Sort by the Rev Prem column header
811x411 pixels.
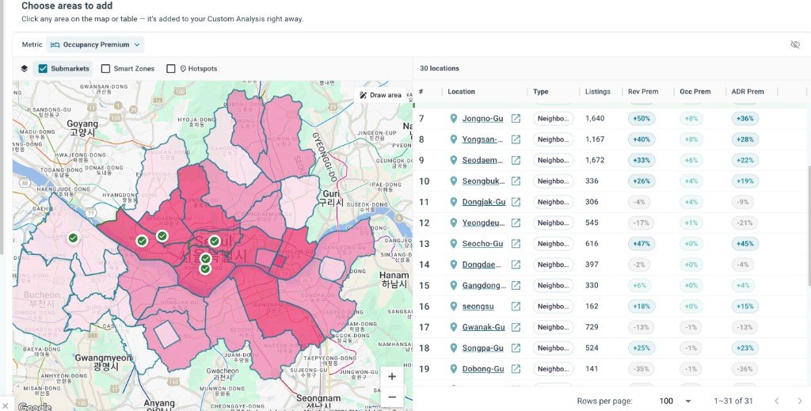point(643,92)
